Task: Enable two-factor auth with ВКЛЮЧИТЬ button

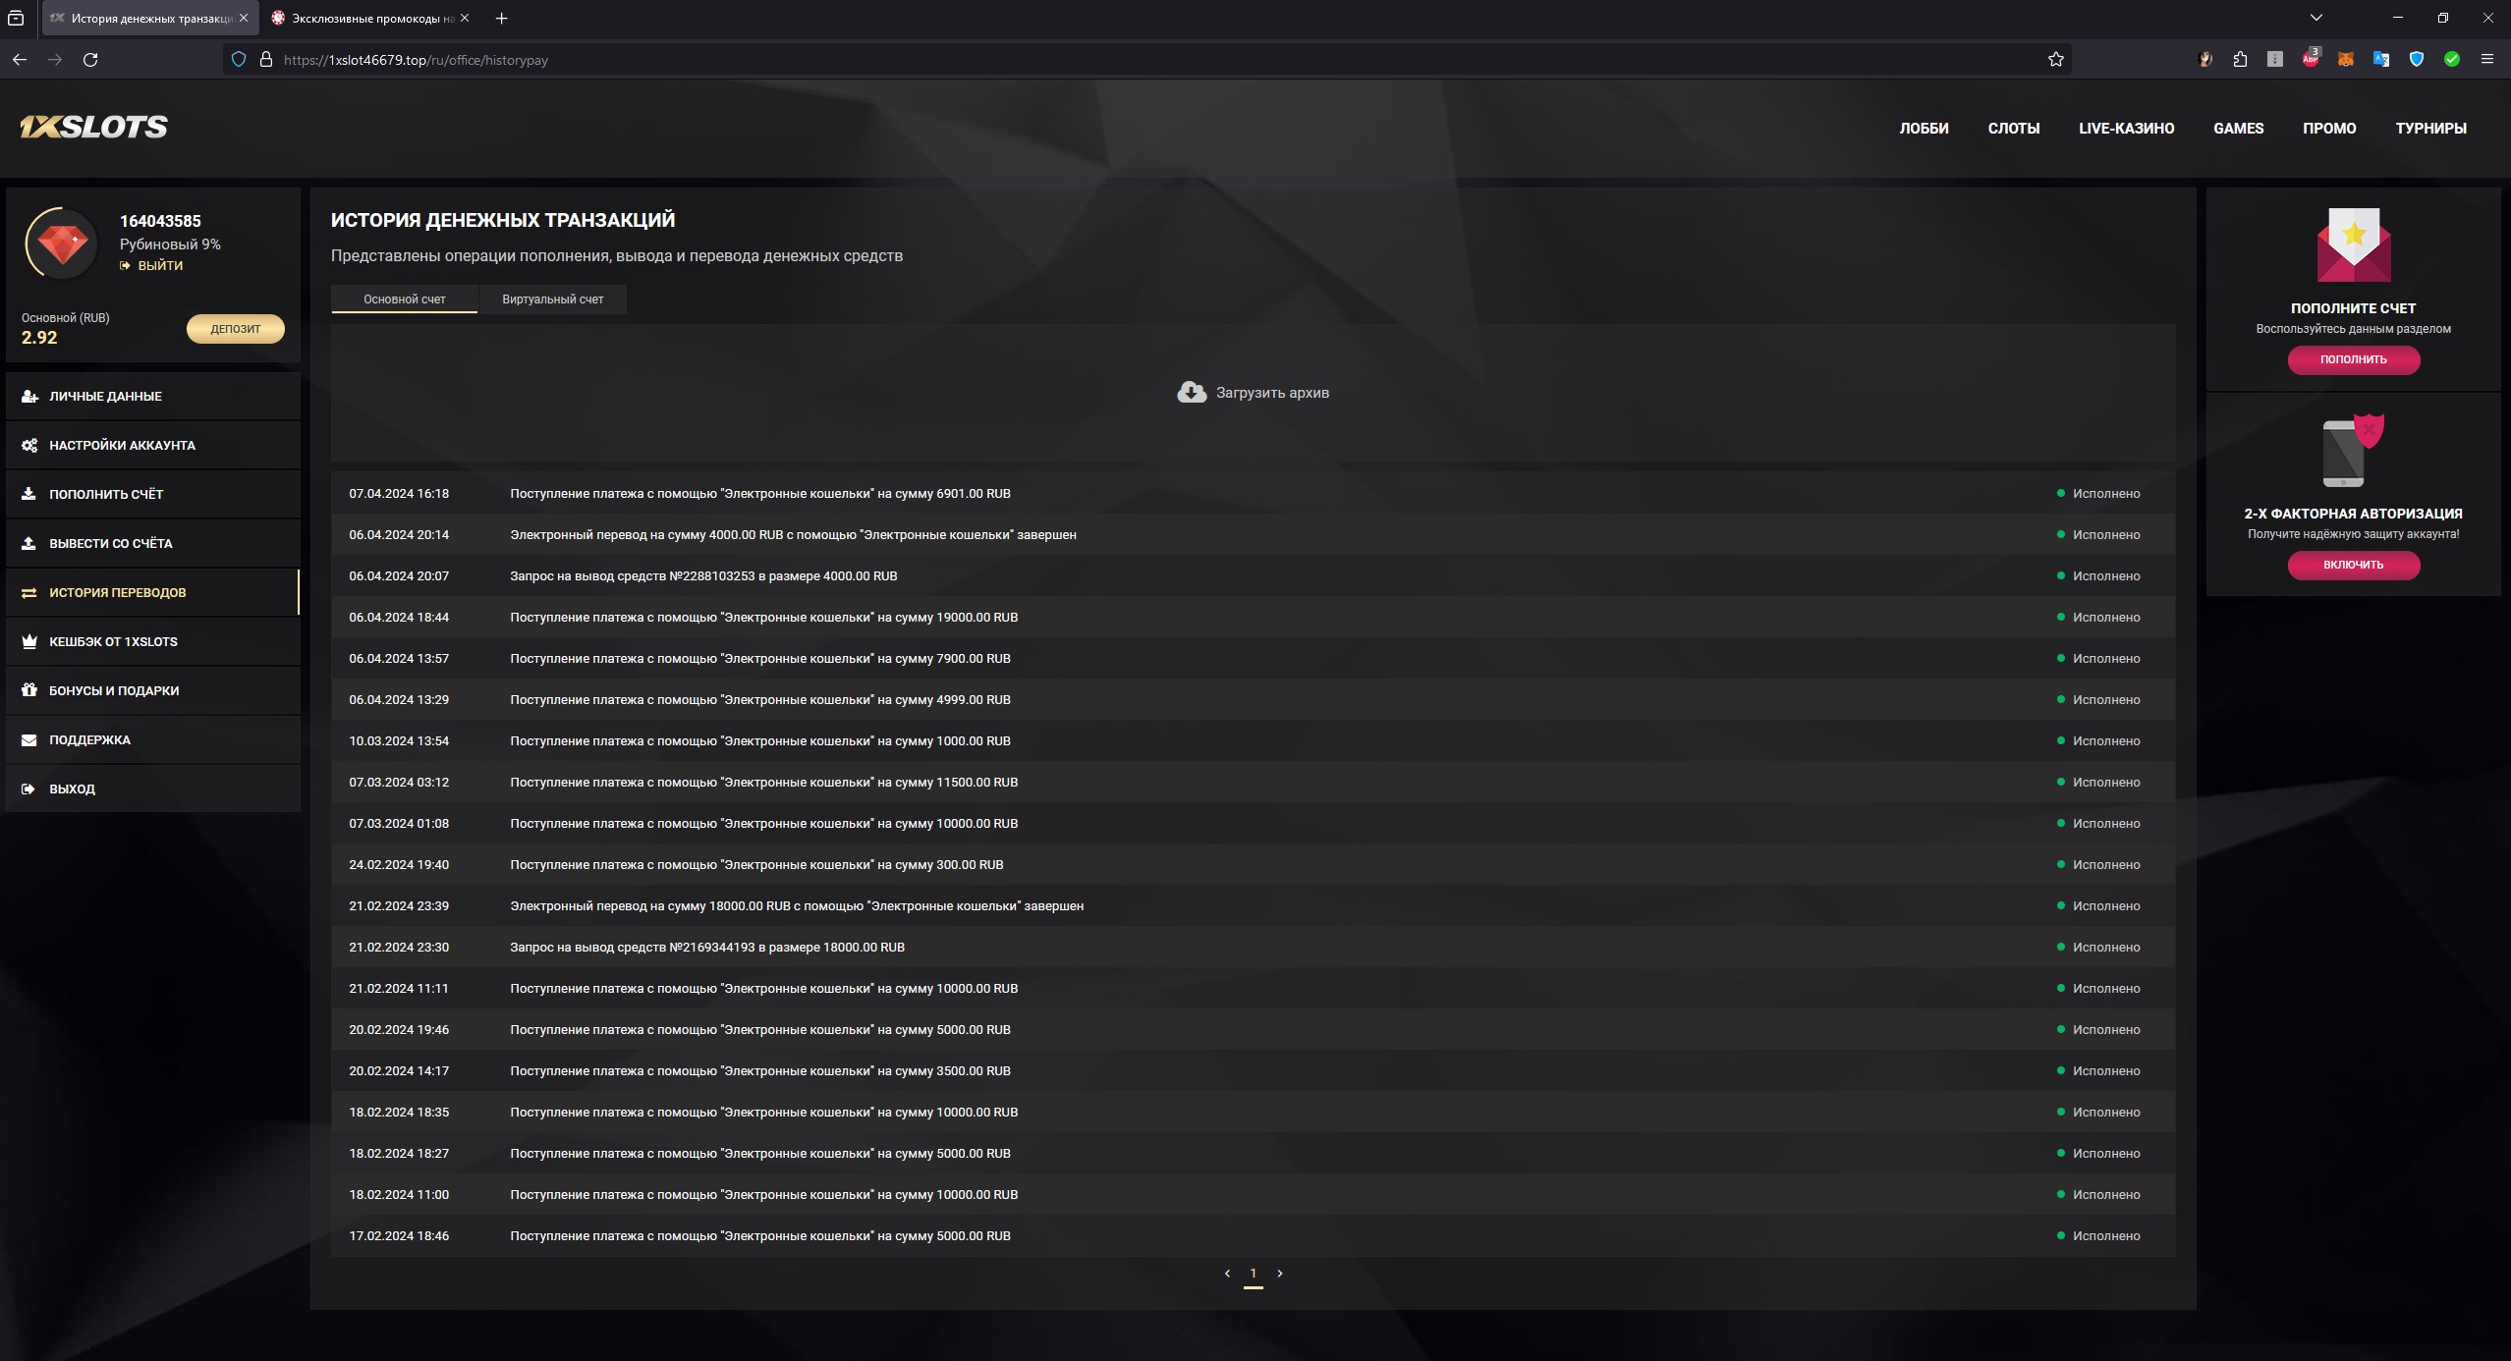Action: point(2353,565)
